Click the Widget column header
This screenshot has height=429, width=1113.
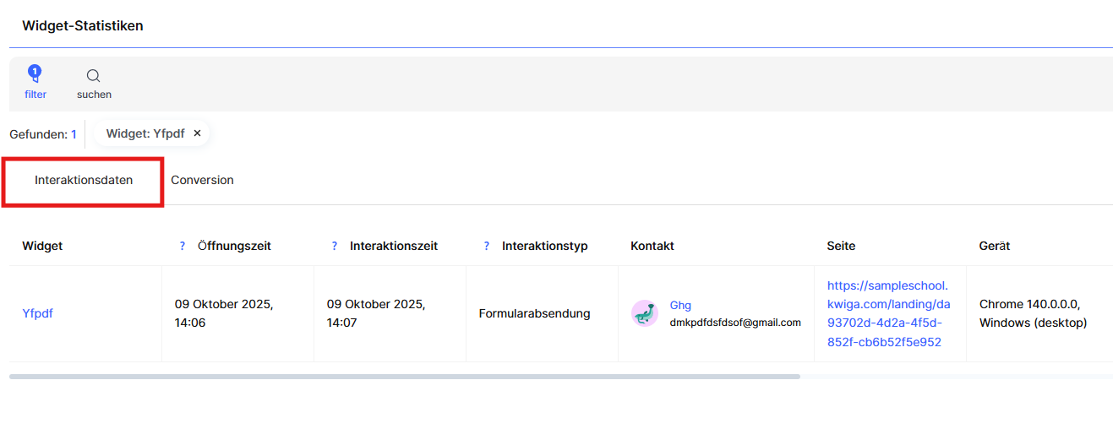point(42,247)
